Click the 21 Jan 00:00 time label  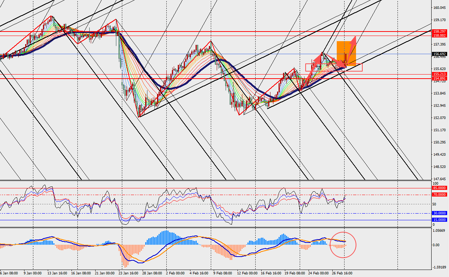tap(104, 273)
